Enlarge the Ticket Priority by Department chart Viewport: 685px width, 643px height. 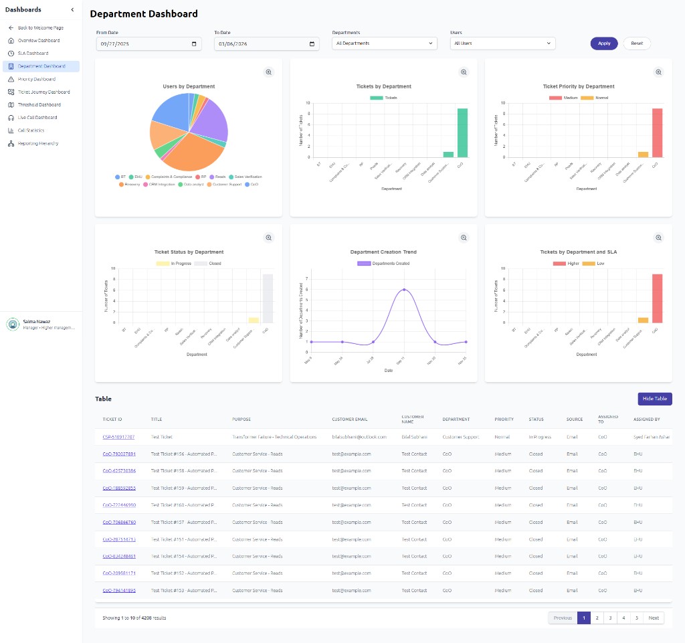point(658,72)
